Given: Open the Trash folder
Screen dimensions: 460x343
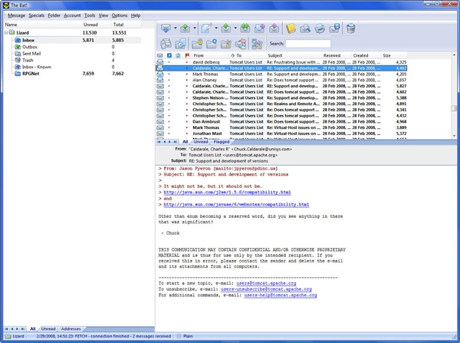Looking at the screenshot, I should [27, 60].
